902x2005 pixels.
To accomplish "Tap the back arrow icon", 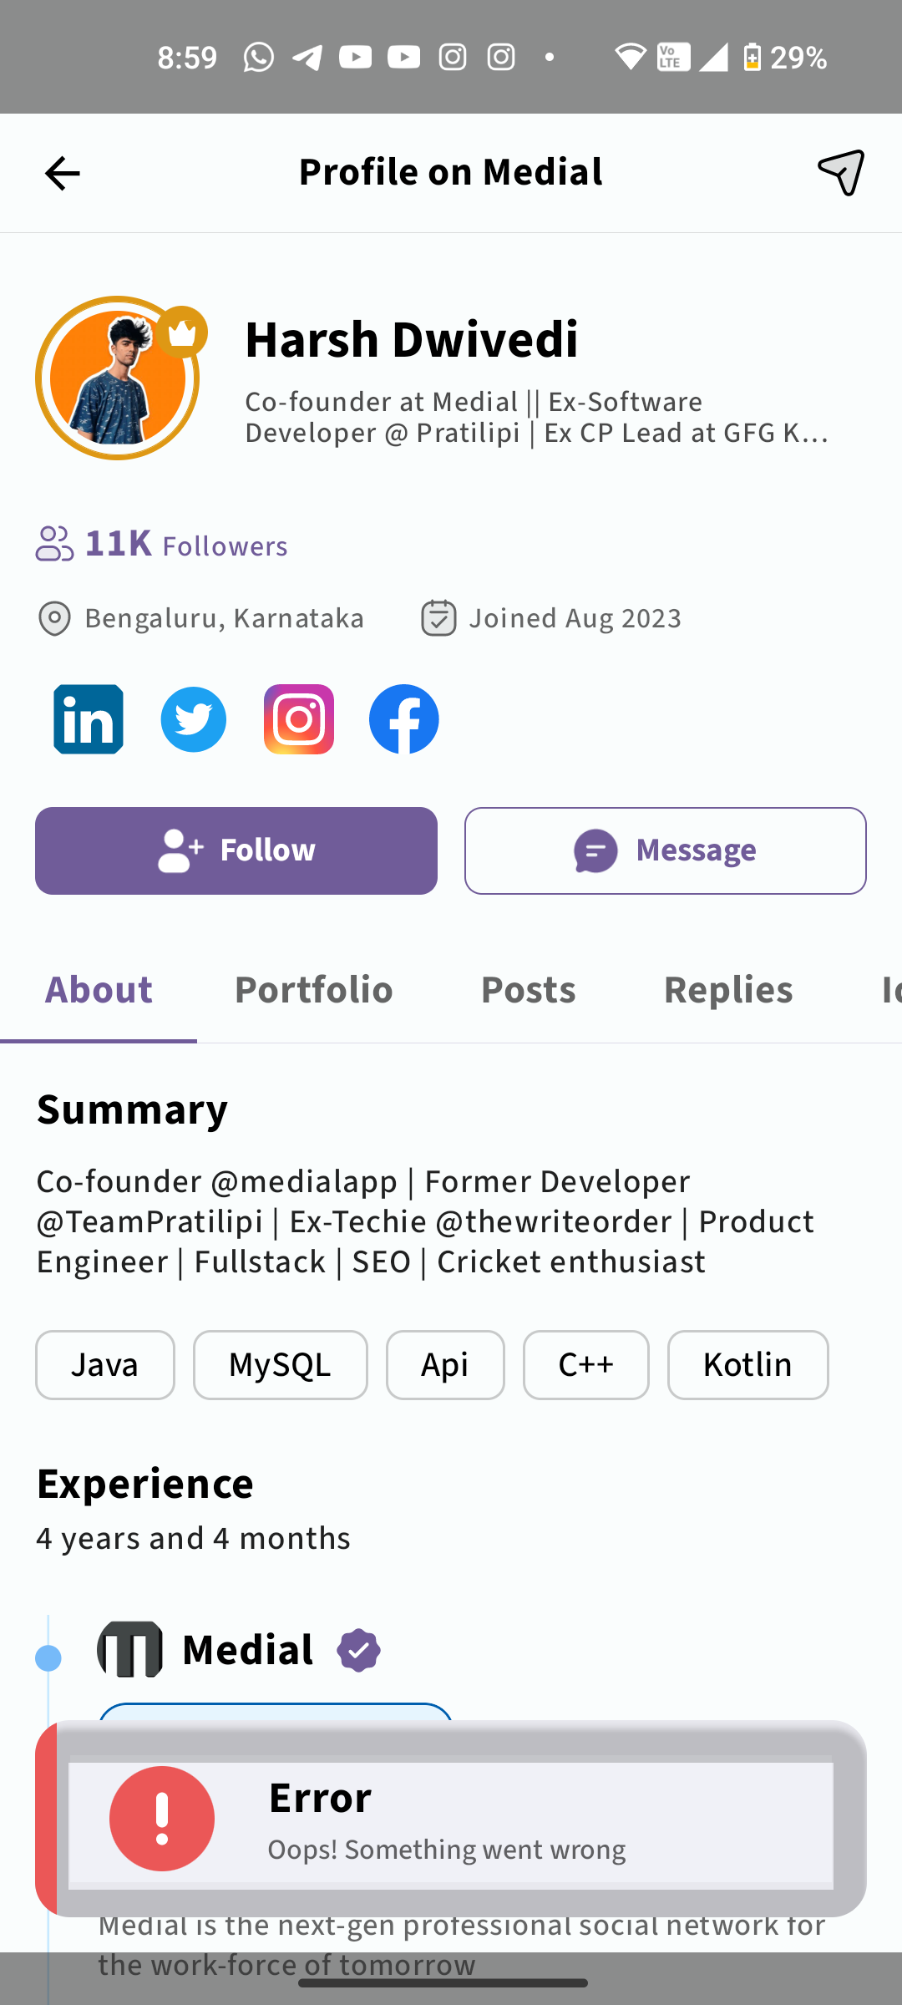I will tap(62, 174).
